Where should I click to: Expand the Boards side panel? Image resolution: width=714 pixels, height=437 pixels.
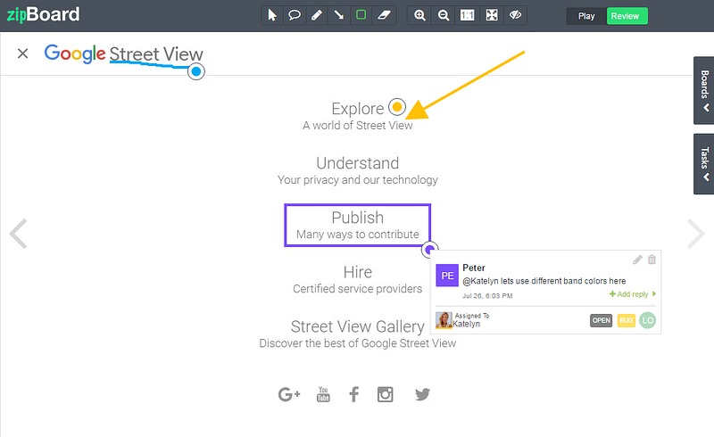[704, 91]
